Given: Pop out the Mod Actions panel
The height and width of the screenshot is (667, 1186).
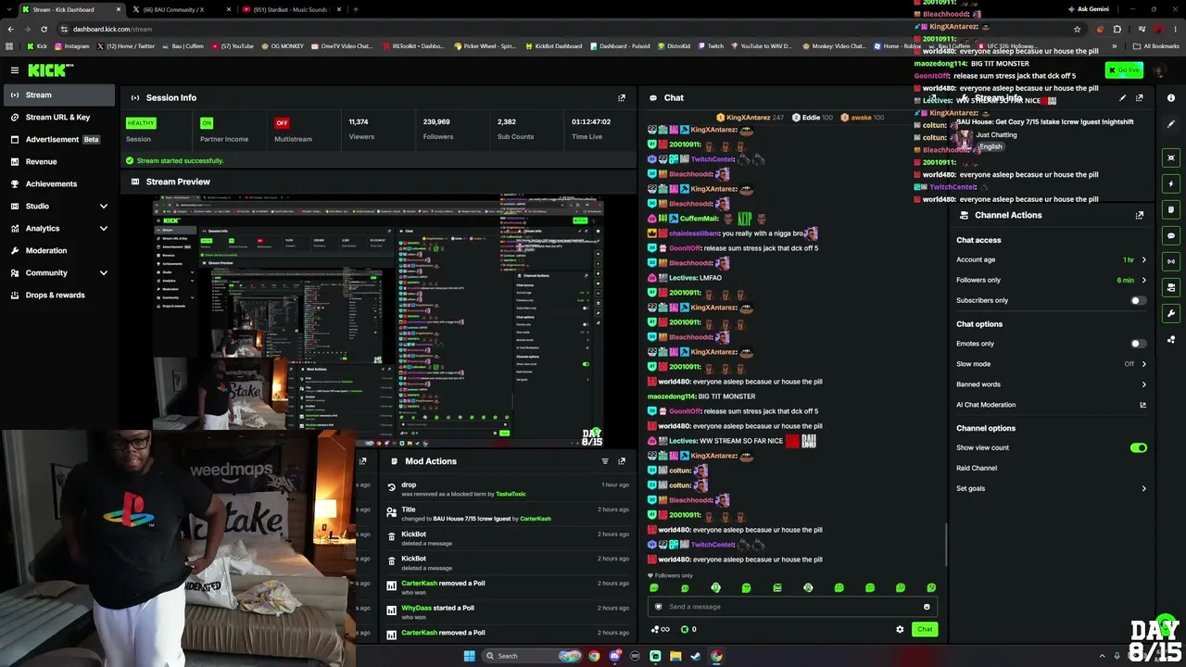Looking at the screenshot, I should click(x=622, y=461).
